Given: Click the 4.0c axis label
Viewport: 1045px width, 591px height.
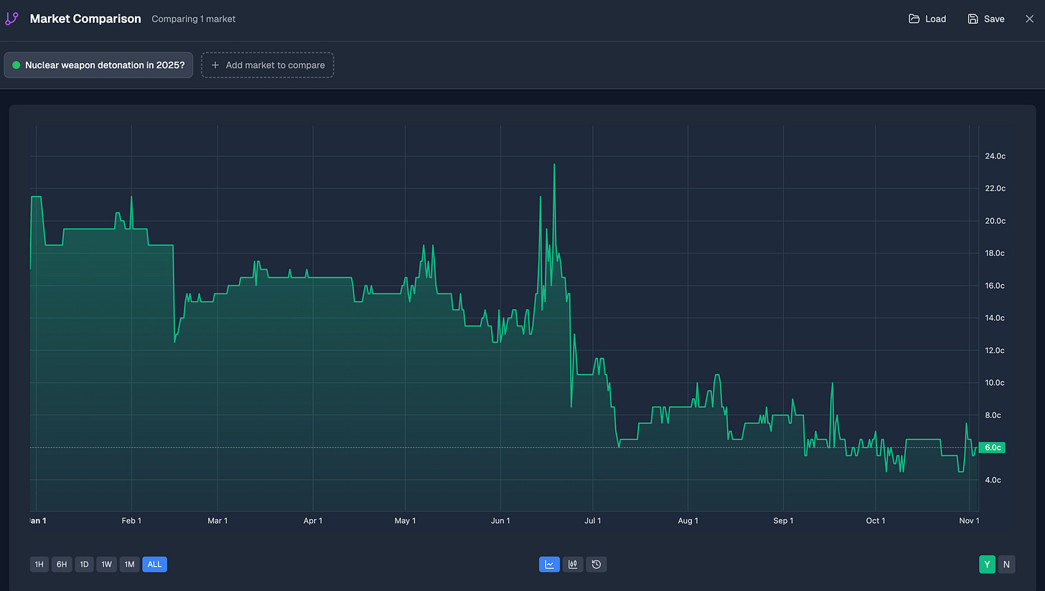Looking at the screenshot, I should point(993,480).
